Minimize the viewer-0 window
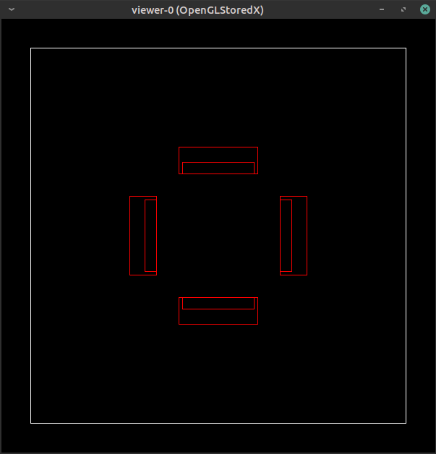The height and width of the screenshot is (454, 436). click(x=382, y=9)
